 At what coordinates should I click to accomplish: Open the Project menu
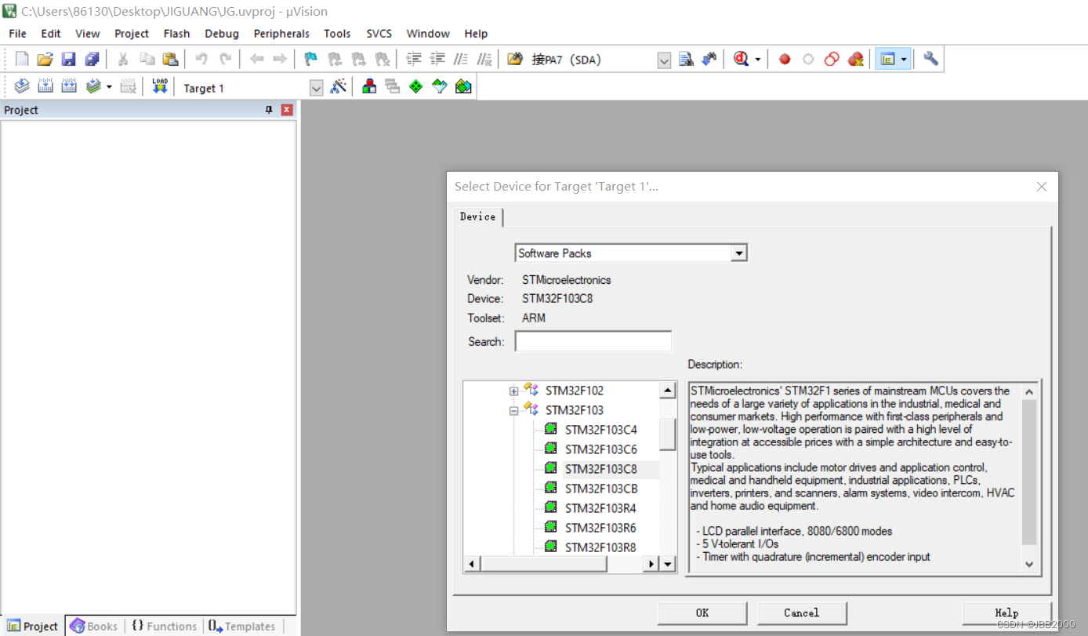[x=132, y=34]
